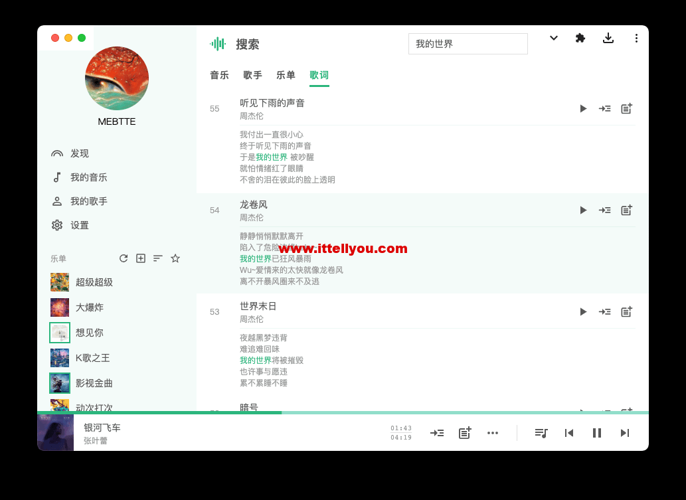This screenshot has width=686, height=500.
Task: Create a new playlist with plus icon
Action: [x=140, y=258]
